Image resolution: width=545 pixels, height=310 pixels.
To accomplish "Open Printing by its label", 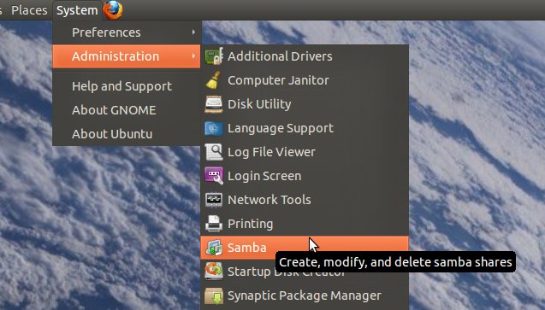I will [250, 224].
